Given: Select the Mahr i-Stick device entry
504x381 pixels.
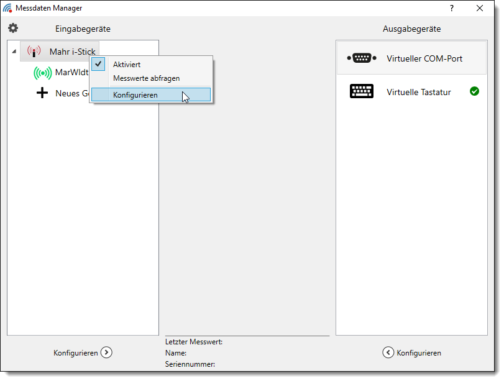Looking at the screenshot, I should (x=72, y=52).
